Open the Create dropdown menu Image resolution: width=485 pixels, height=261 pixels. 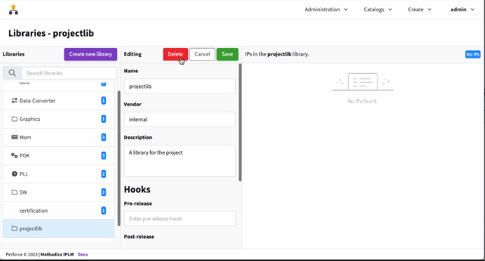[419, 10]
